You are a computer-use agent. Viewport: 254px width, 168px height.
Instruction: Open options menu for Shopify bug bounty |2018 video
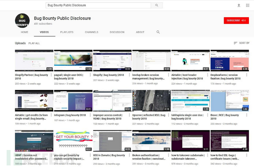[129, 75]
